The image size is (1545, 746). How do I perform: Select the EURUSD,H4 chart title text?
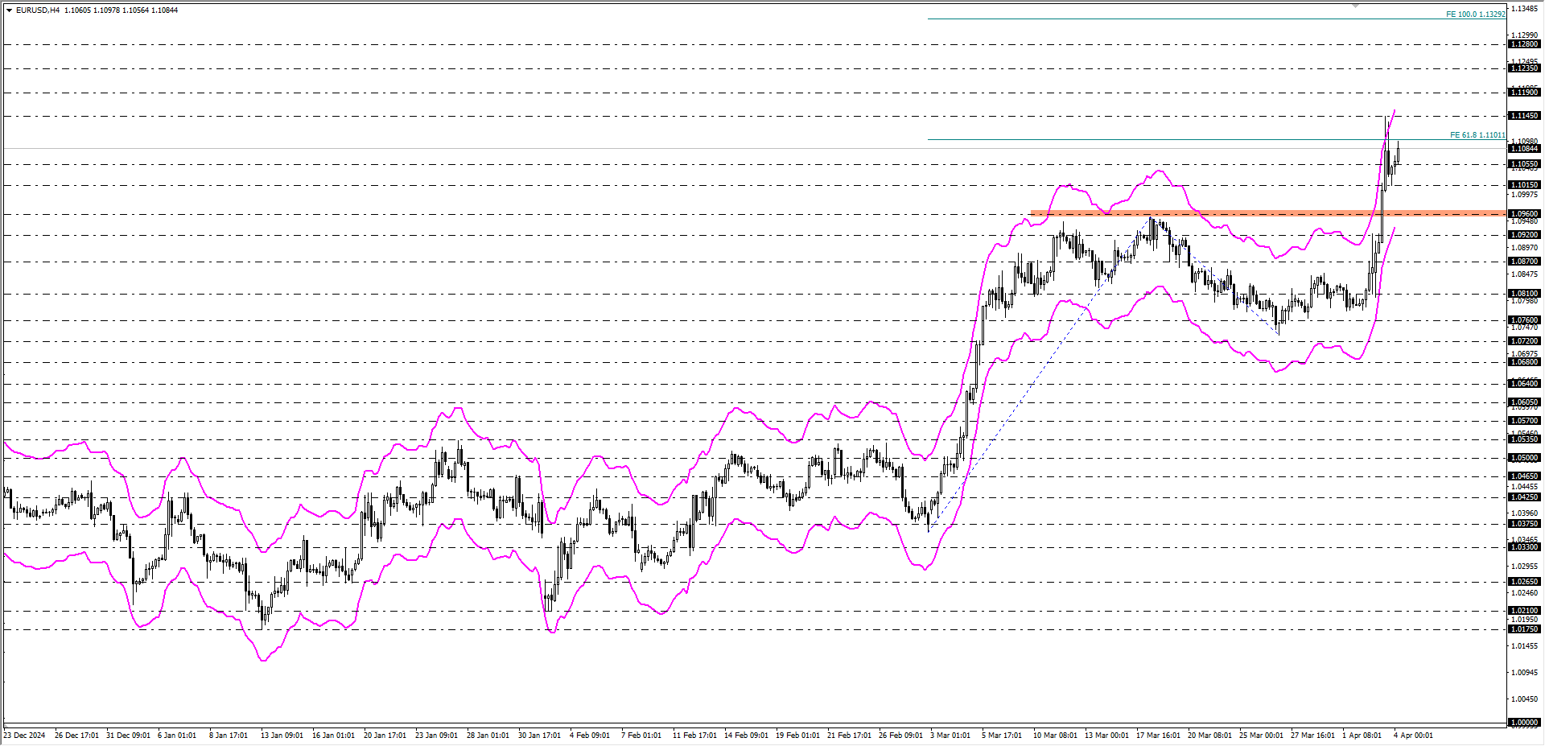[x=37, y=10]
